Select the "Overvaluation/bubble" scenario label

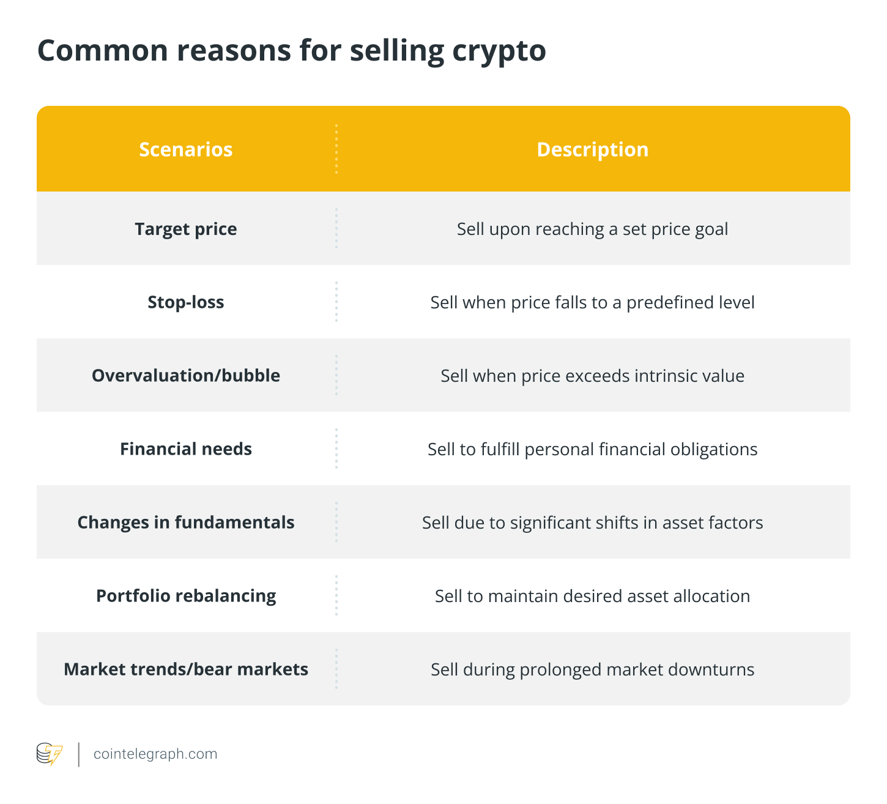click(x=186, y=376)
